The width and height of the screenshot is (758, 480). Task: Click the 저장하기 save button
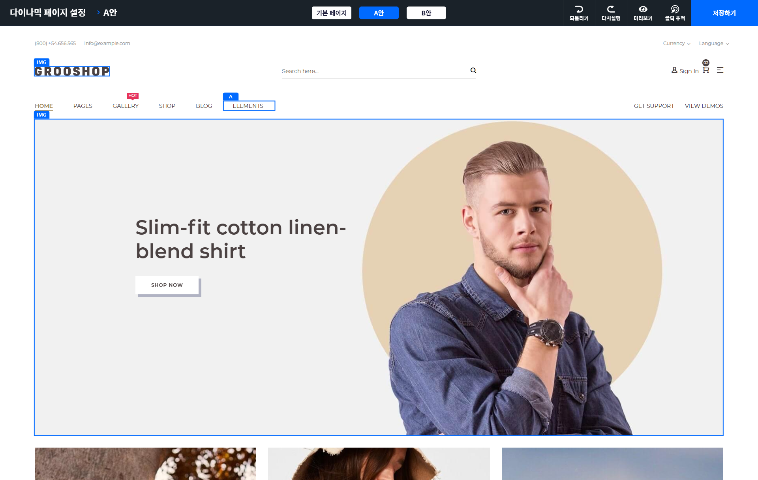tap(724, 13)
